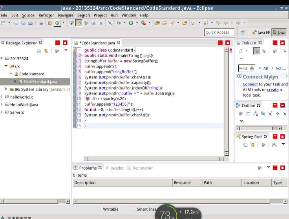The width and height of the screenshot is (289, 219).
Task: Click the Print toolbar icon
Action: [x=30, y=23]
